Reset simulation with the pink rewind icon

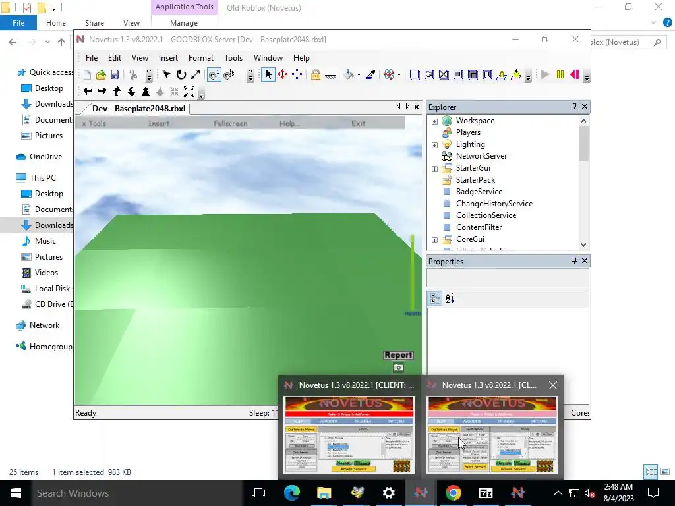coord(575,75)
